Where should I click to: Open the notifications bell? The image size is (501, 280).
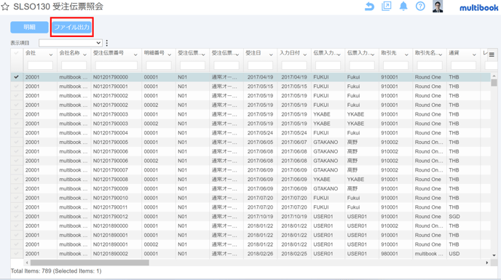[403, 6]
